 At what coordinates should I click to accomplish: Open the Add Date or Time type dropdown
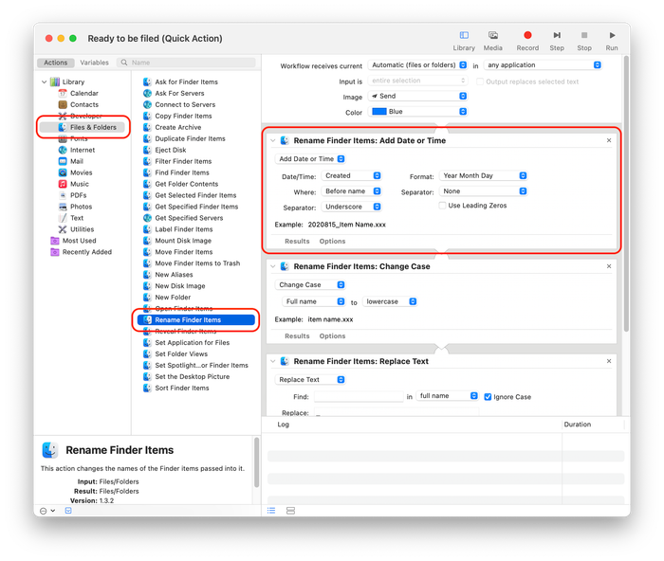point(310,159)
